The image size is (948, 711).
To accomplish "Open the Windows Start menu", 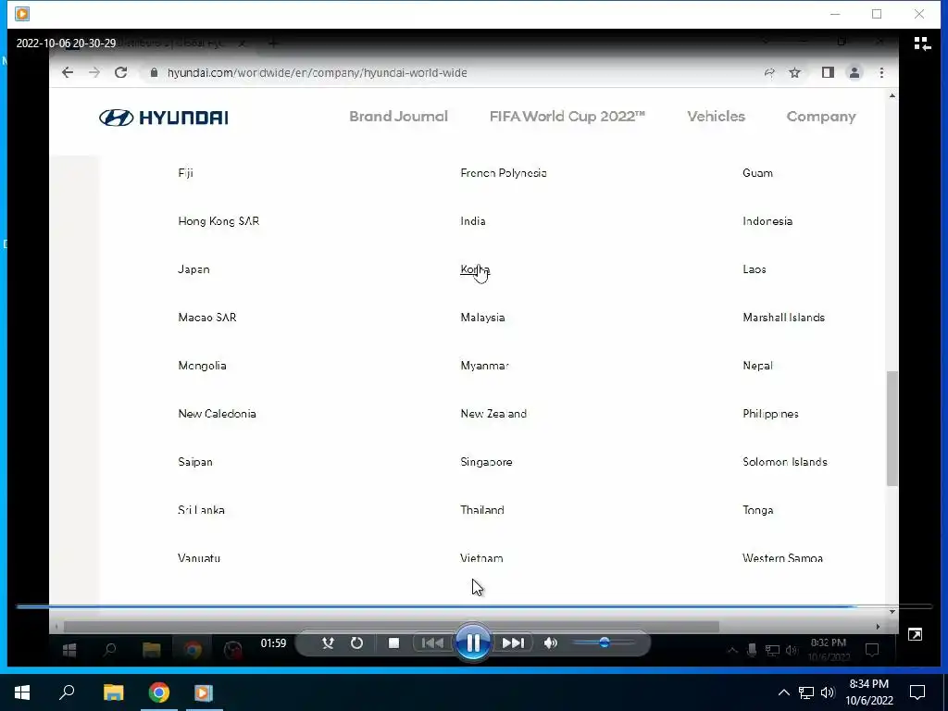I will (x=22, y=692).
